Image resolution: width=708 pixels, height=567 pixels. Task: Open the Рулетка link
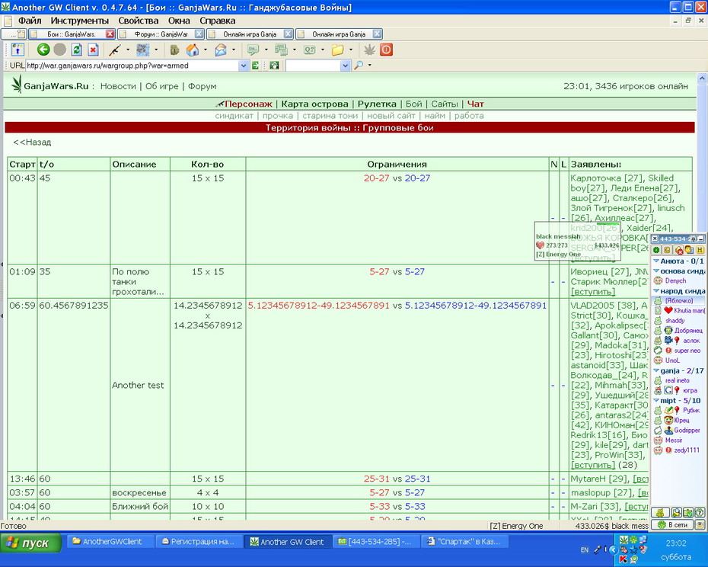[x=377, y=104]
